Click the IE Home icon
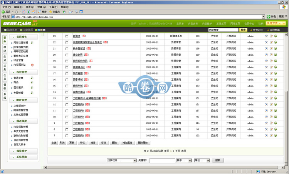 pos(34,12)
